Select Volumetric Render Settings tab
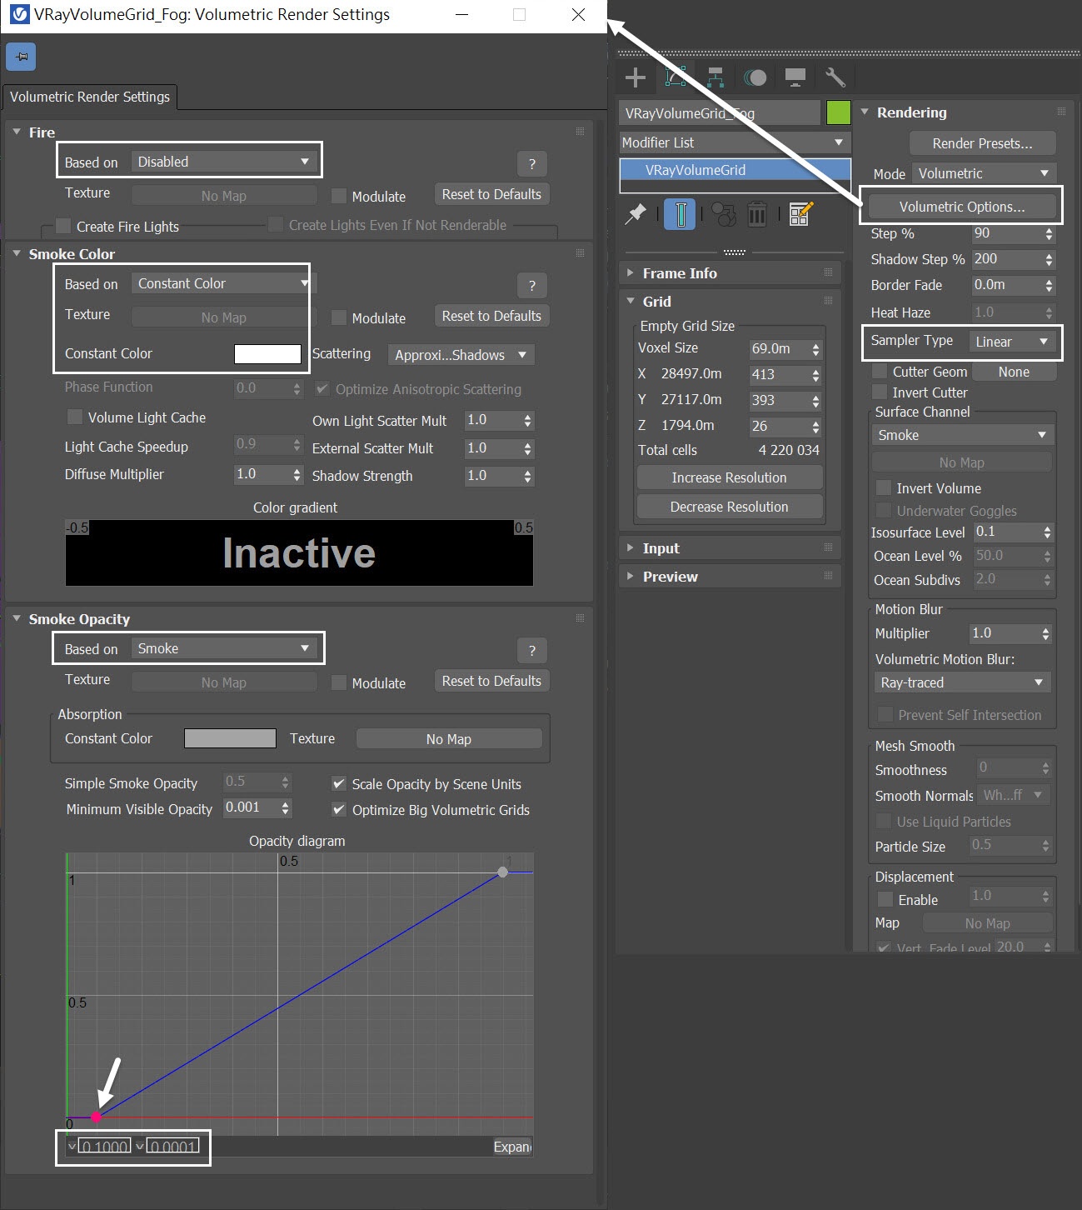 coord(90,97)
